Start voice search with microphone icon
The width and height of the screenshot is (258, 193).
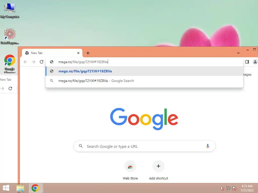[x=208, y=146]
